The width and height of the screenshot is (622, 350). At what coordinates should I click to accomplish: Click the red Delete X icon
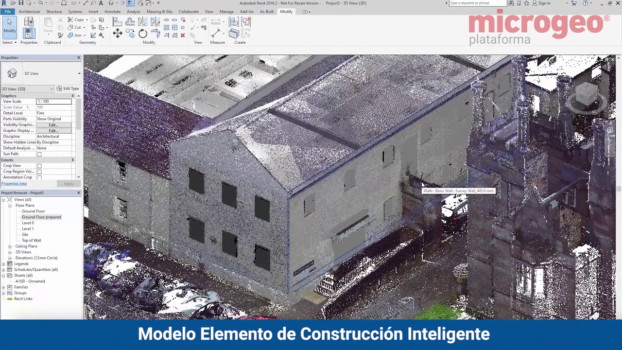(183, 35)
